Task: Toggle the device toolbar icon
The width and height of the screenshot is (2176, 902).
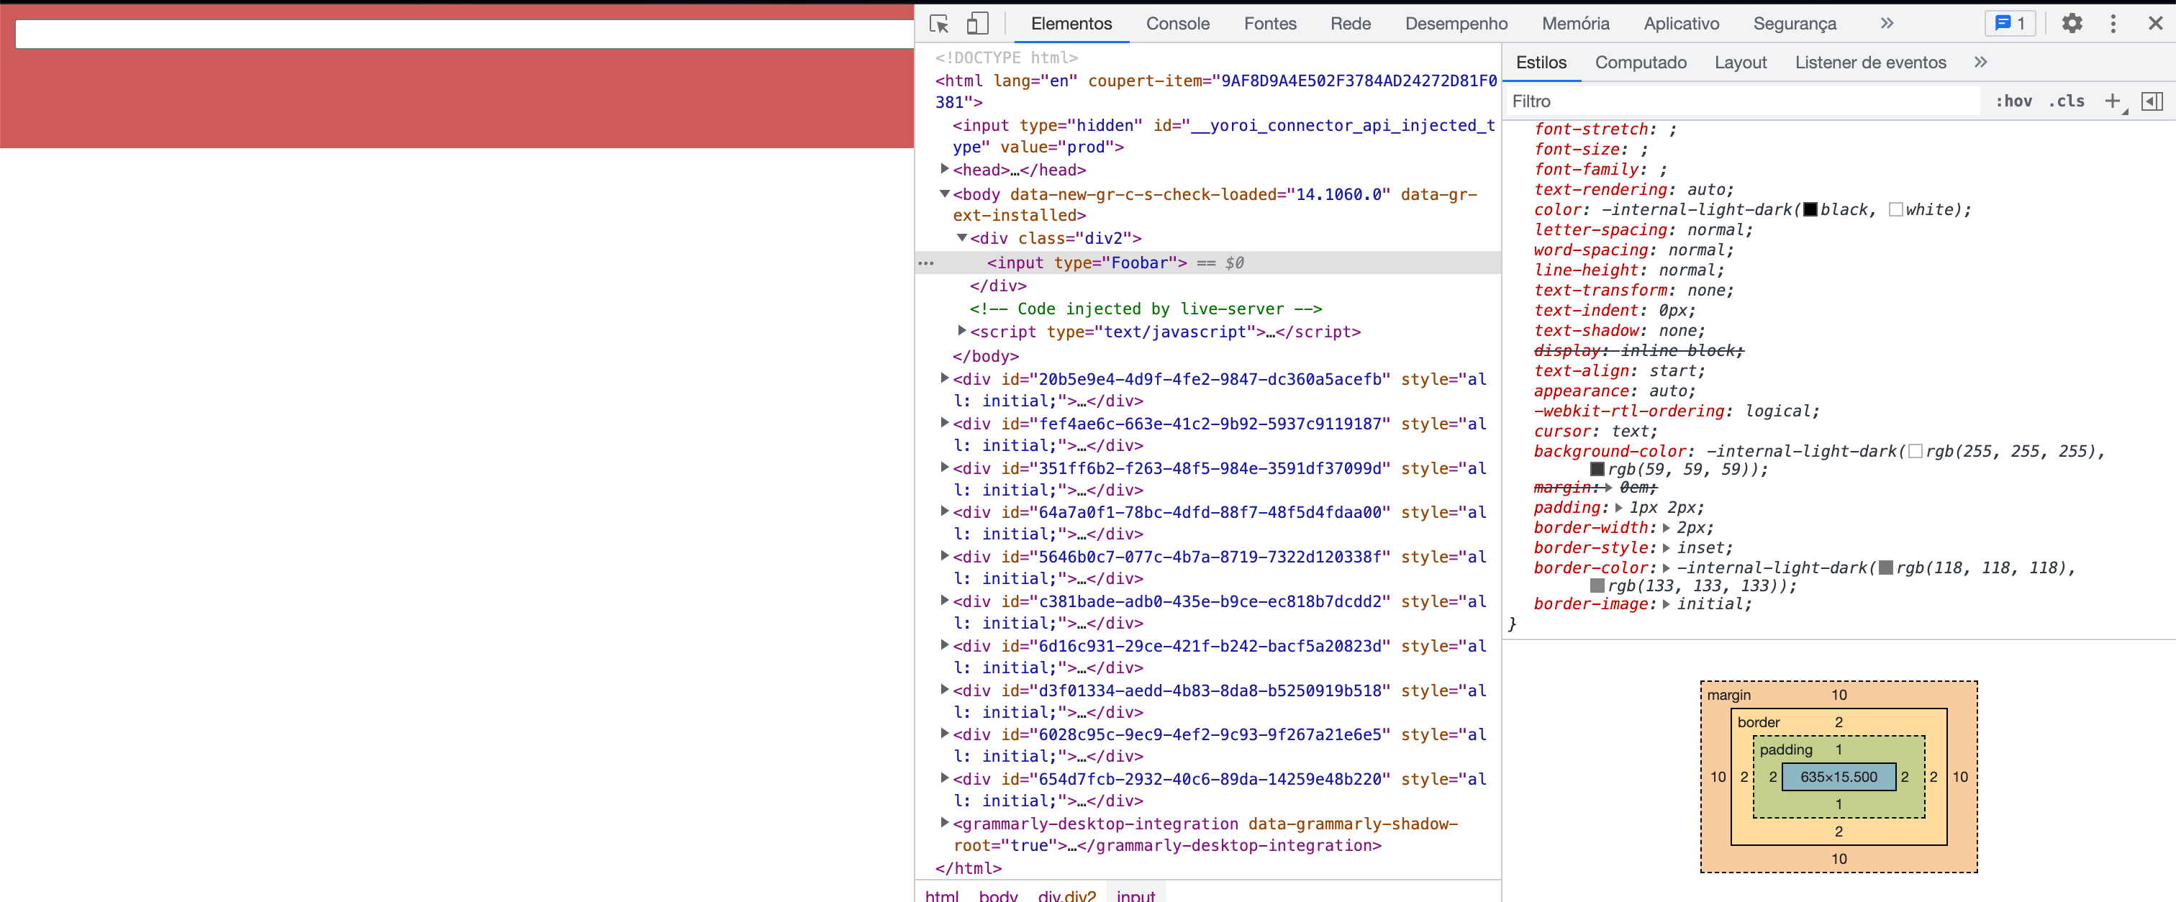Action: (976, 24)
